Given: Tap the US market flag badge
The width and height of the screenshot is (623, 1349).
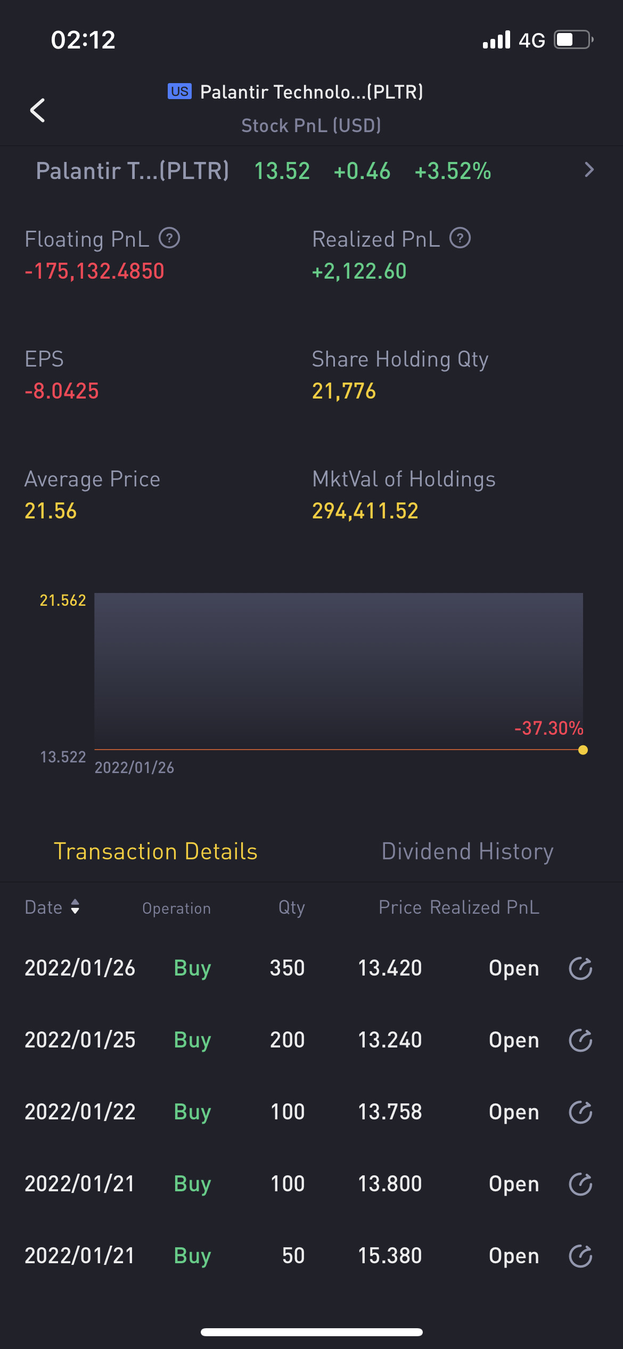Looking at the screenshot, I should click(179, 92).
